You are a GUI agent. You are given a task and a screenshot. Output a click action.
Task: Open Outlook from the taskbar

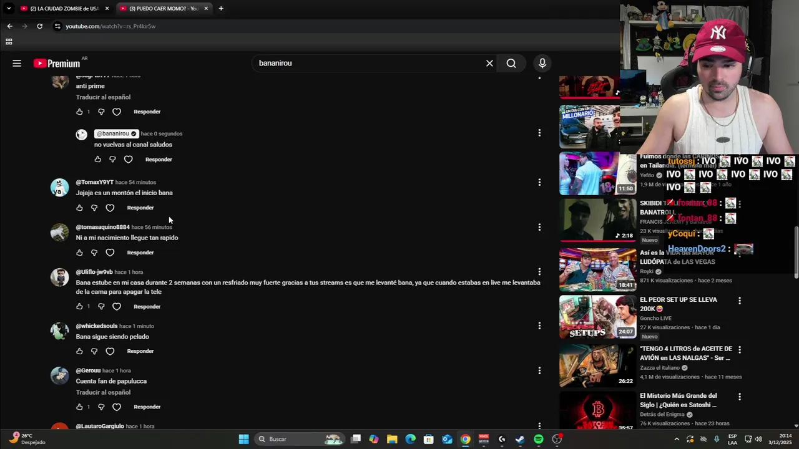tap(447, 439)
